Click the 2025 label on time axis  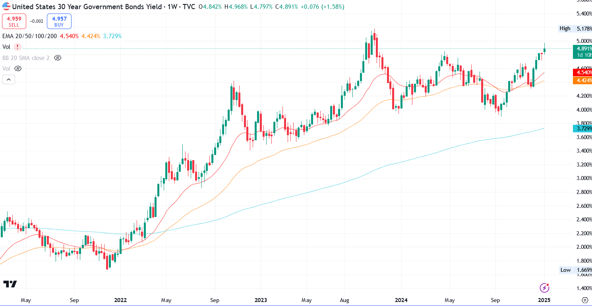point(545,300)
